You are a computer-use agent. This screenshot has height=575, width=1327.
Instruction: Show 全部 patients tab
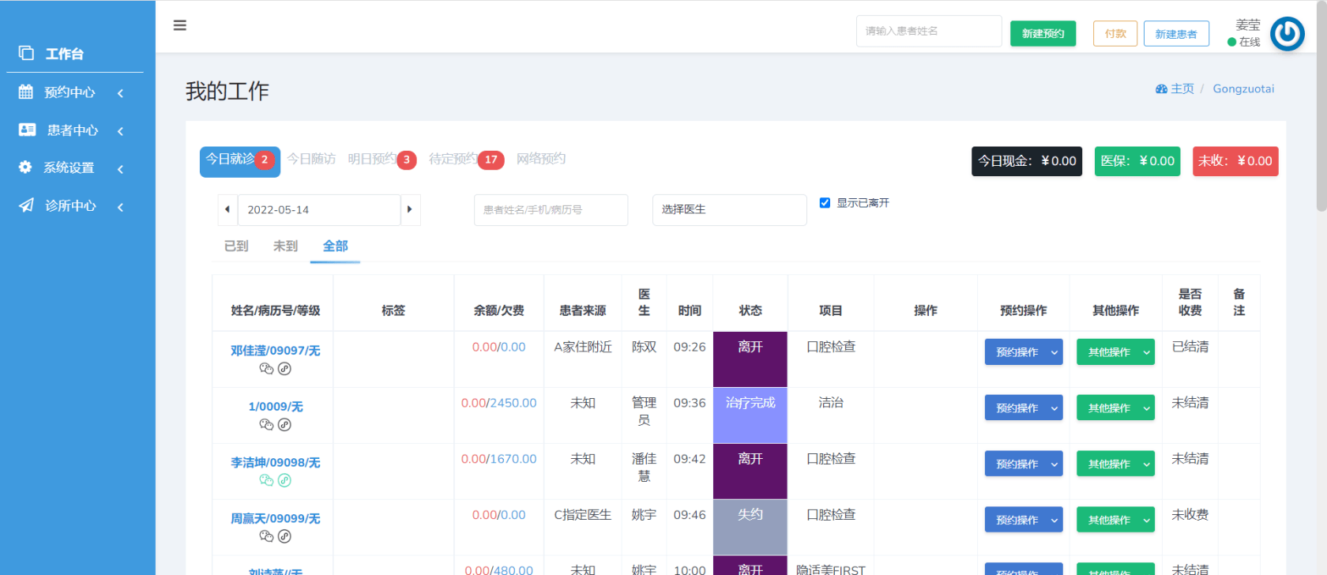point(335,246)
